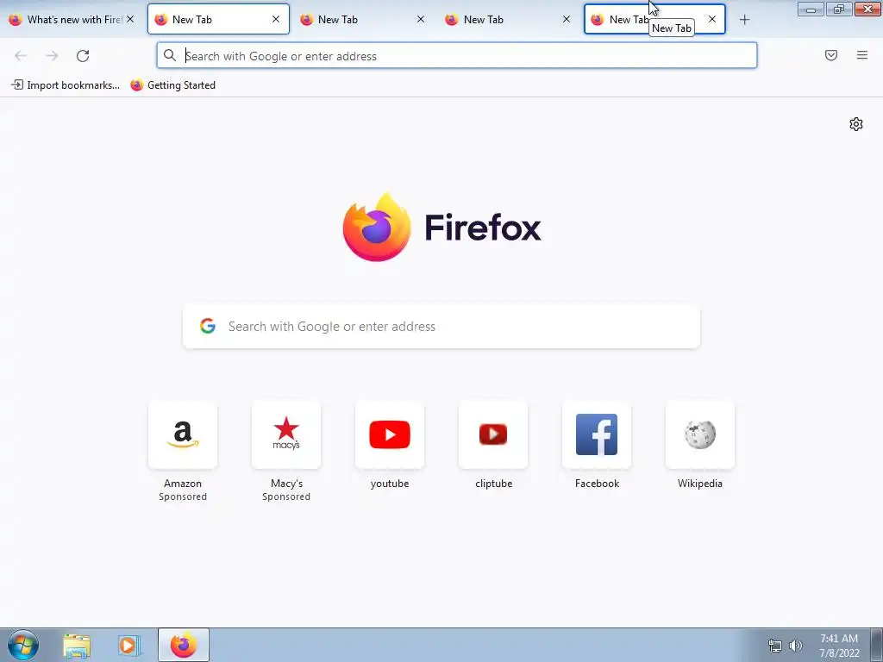The image size is (883, 662).
Task: Open the Getting Started bookmark
Action: click(172, 85)
